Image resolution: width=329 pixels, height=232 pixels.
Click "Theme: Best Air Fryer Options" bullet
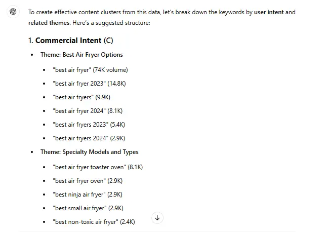81,55
